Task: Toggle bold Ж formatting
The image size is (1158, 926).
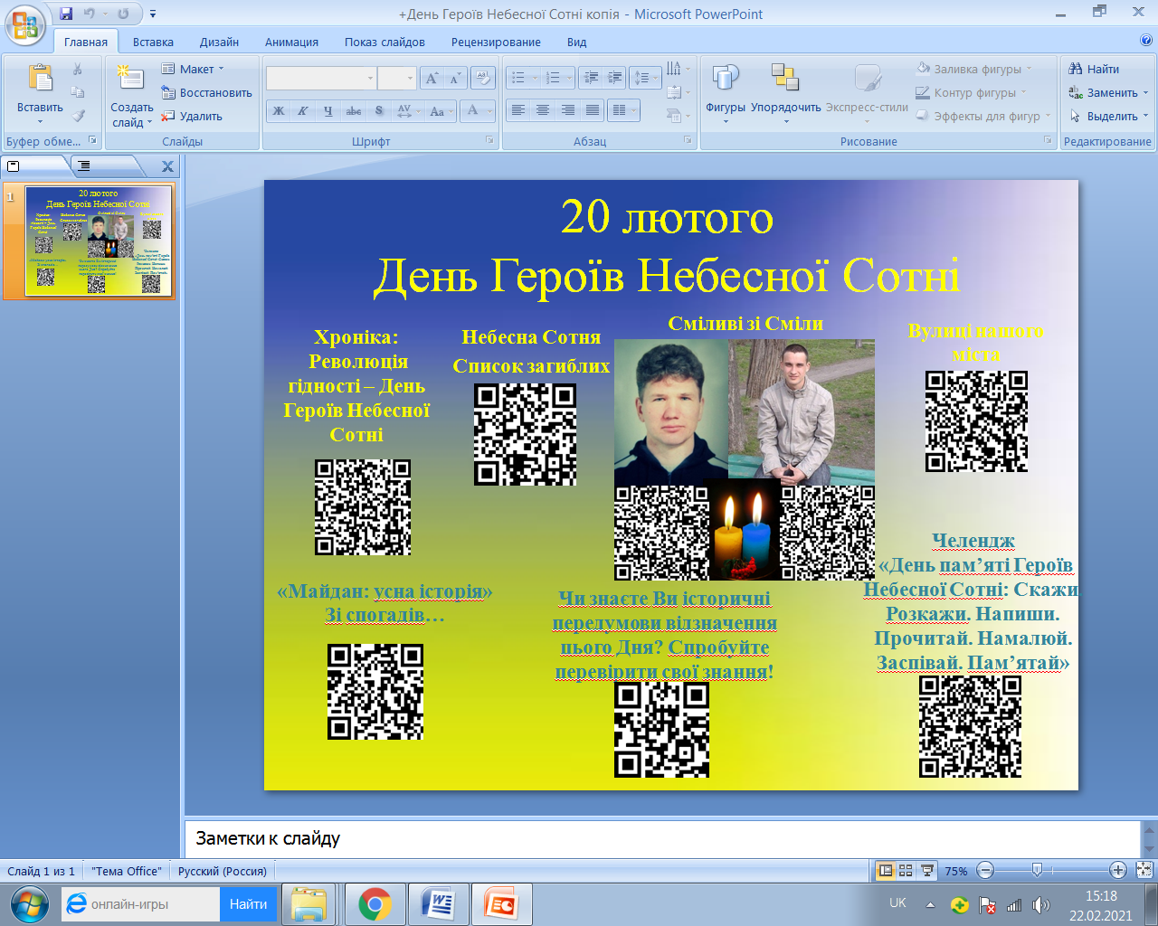Action: 279,111
